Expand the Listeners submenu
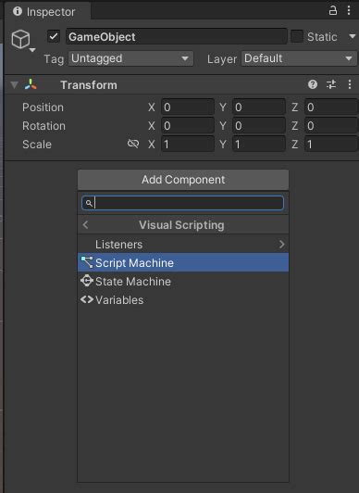The height and width of the screenshot is (493, 359). 183,245
